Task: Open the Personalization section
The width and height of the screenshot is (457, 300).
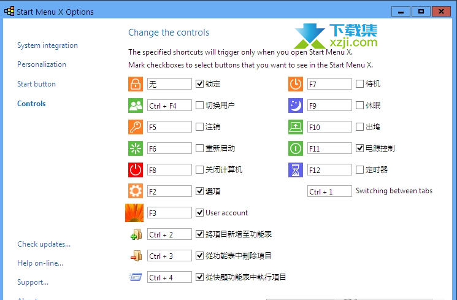Action: 42,64
